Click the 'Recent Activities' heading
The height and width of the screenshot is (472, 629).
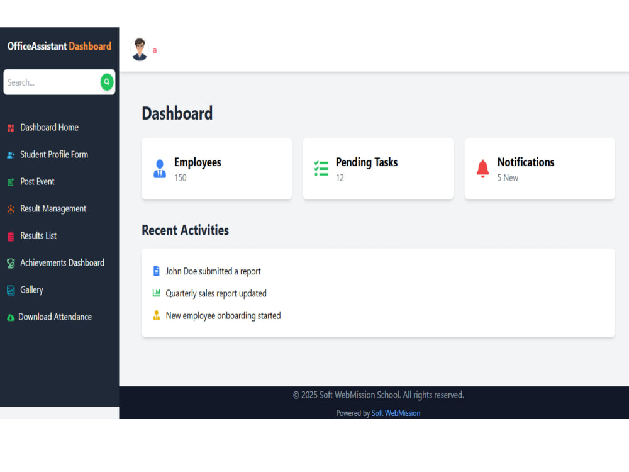coord(186,230)
